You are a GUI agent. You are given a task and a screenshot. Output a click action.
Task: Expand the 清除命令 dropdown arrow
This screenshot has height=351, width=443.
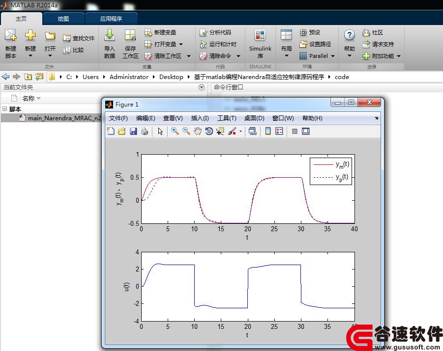click(238, 56)
